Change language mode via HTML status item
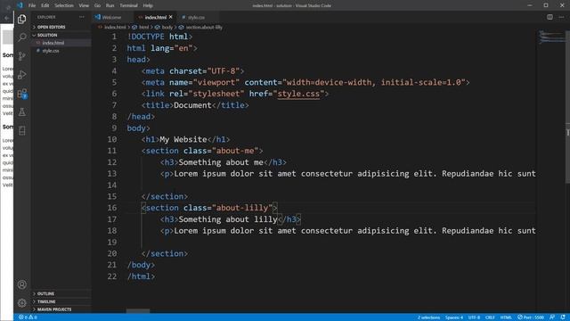The height and width of the screenshot is (321, 570). tap(506, 317)
